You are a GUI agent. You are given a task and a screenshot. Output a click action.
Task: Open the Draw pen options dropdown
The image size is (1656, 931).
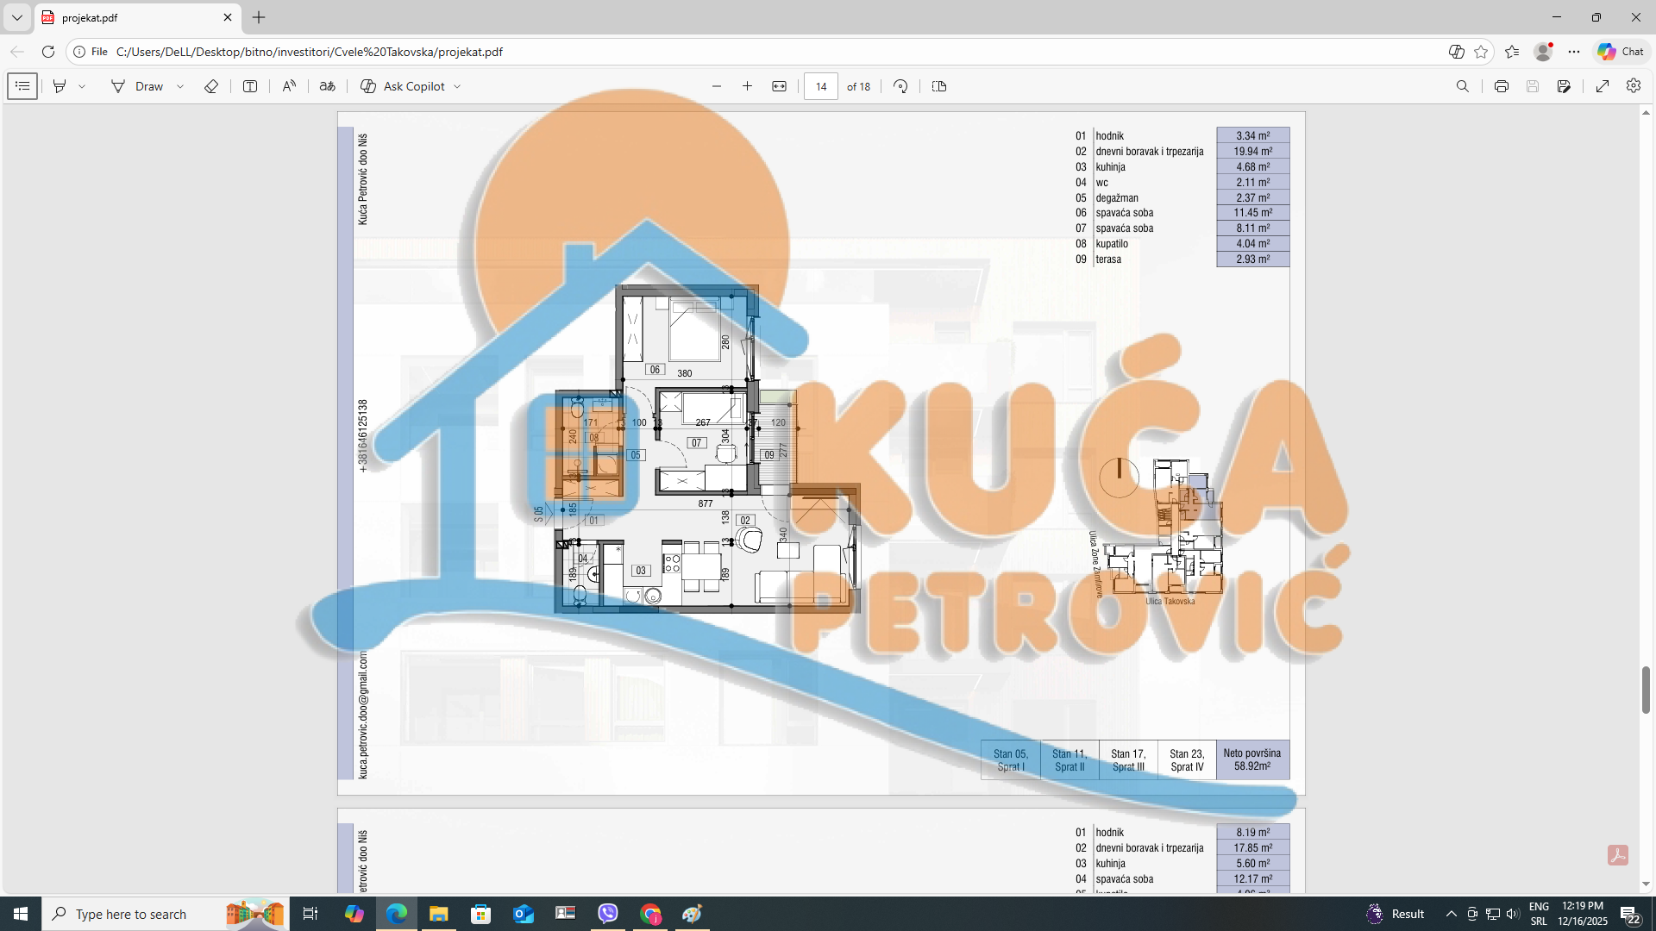(x=180, y=86)
